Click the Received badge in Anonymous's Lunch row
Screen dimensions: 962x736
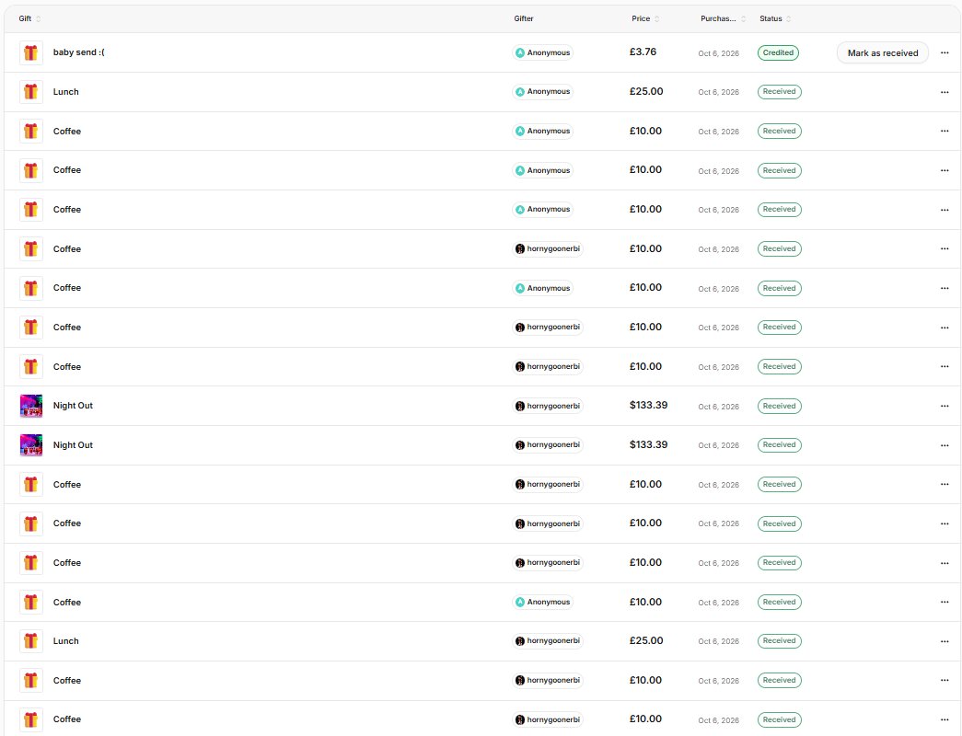click(779, 92)
